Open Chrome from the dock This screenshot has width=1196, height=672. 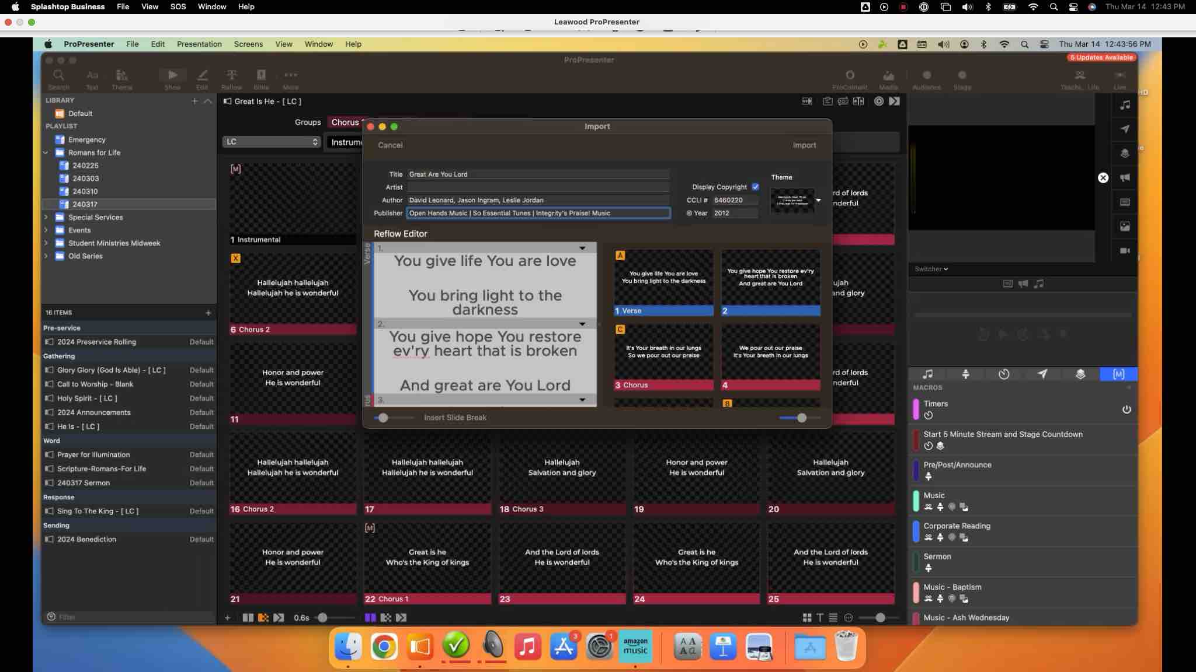[x=384, y=647]
